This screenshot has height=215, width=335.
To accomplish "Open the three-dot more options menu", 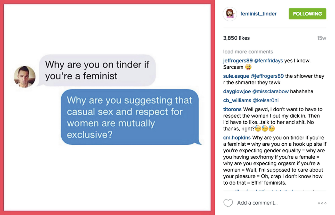I will pyautogui.click(x=322, y=203).
